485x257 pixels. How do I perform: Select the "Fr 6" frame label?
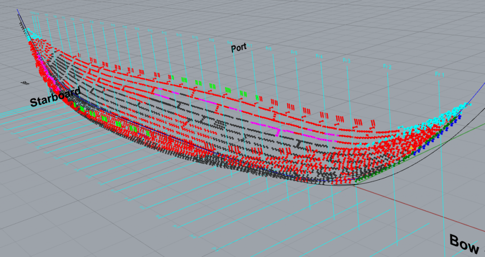click(269, 49)
